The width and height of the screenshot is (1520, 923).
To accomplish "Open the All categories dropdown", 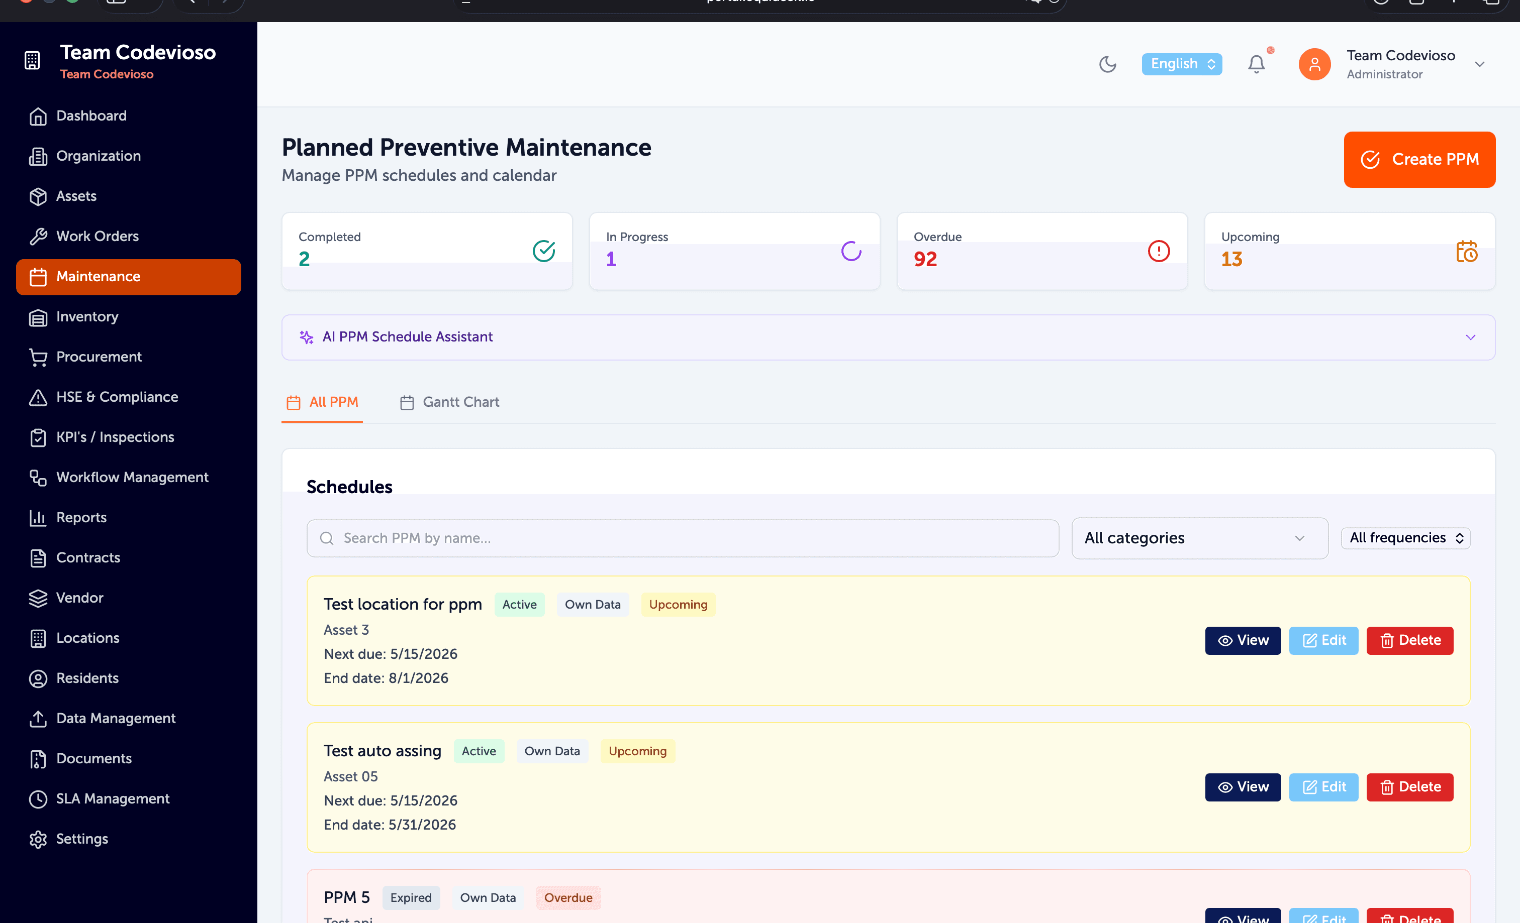I will point(1199,538).
